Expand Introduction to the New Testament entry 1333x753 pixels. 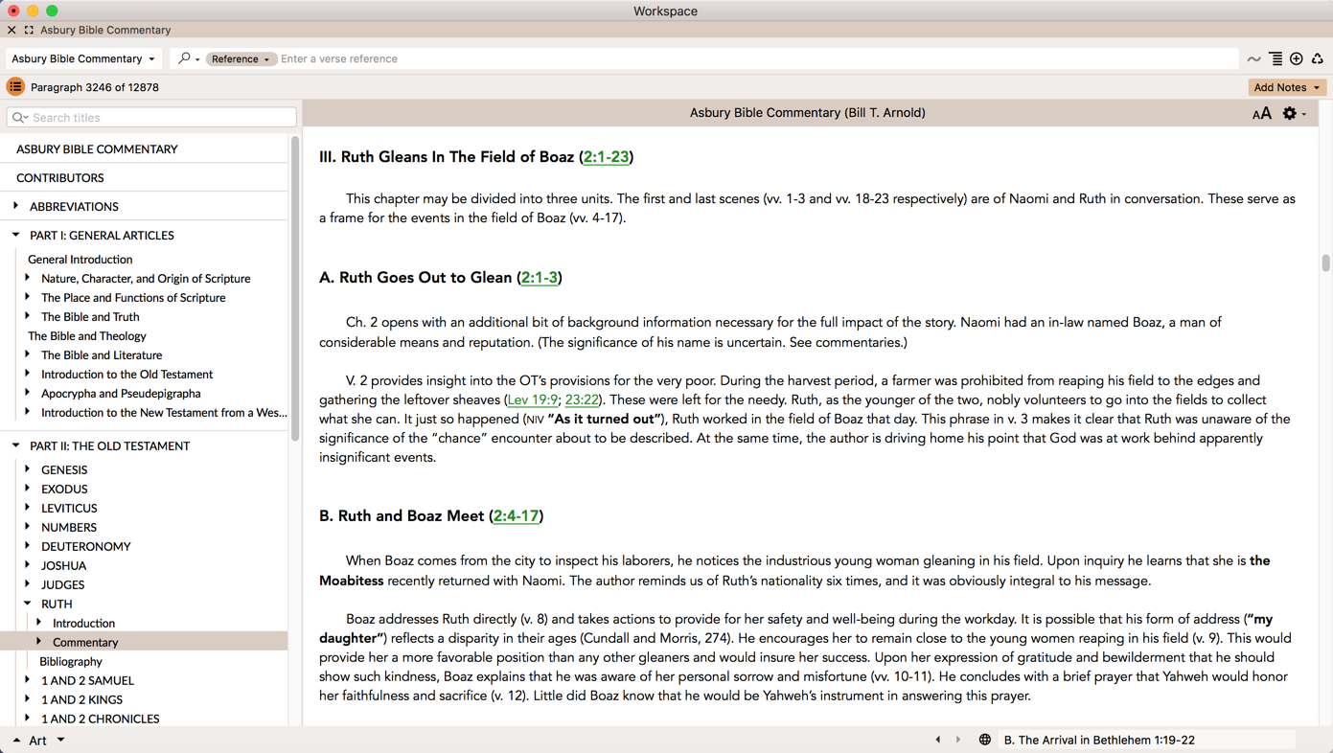[28, 412]
